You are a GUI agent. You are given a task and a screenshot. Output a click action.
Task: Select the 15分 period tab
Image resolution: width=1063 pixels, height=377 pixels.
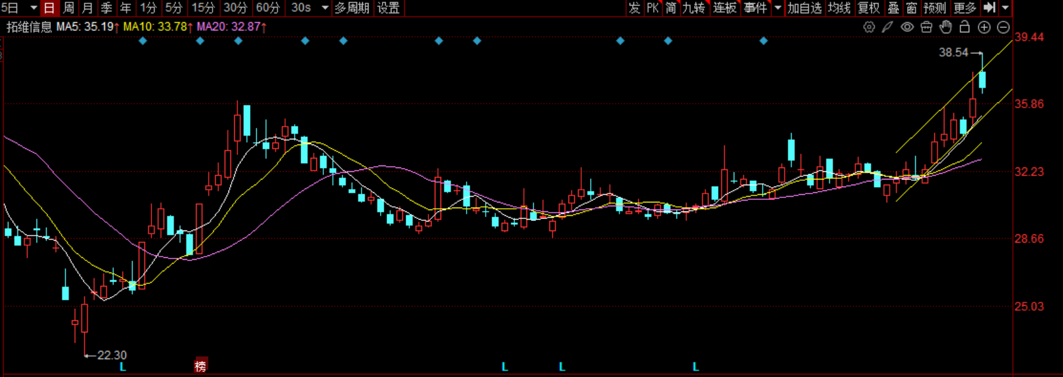point(204,8)
